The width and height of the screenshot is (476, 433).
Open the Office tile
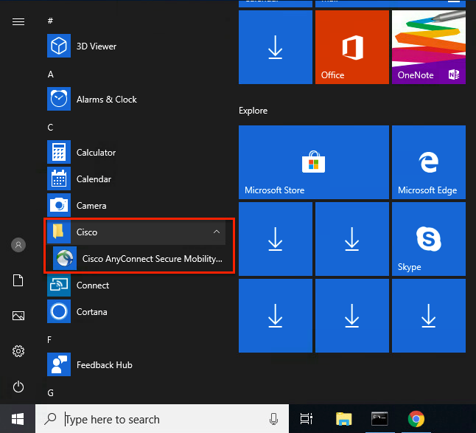(351, 47)
